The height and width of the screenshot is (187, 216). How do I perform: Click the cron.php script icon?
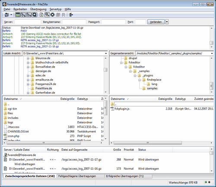[5, 136]
